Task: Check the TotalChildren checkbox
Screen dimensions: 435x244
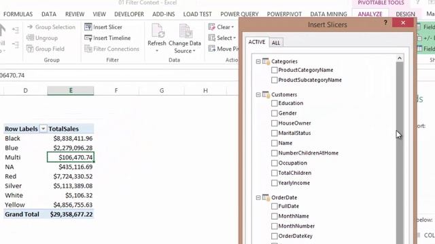Action: coord(275,173)
